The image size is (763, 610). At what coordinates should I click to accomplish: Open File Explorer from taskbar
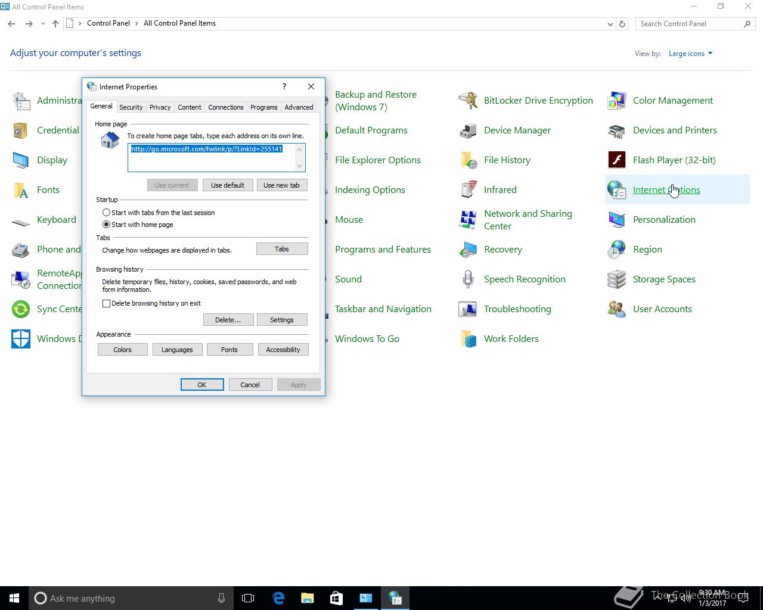308,598
